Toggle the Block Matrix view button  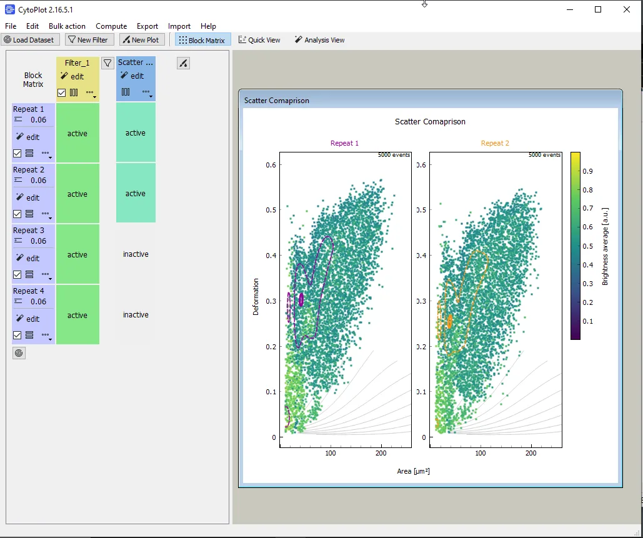coord(202,40)
